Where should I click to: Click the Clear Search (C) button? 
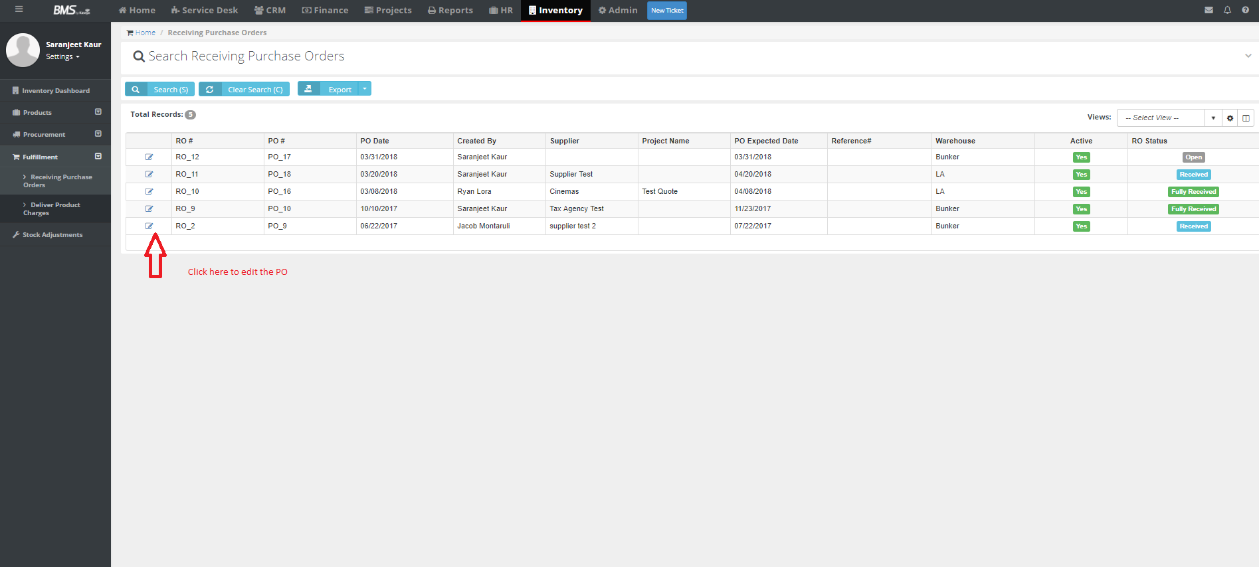click(x=244, y=89)
